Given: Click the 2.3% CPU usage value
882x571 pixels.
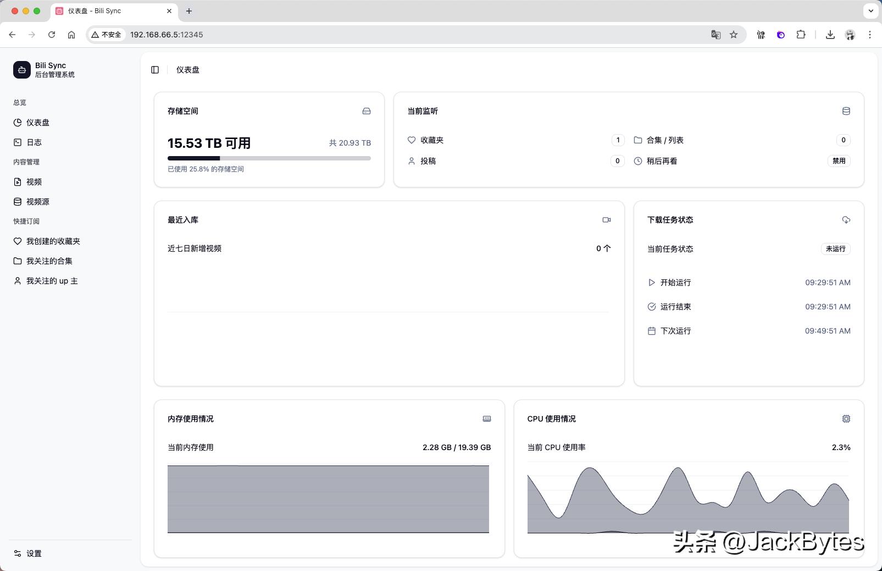Looking at the screenshot, I should pyautogui.click(x=841, y=447).
